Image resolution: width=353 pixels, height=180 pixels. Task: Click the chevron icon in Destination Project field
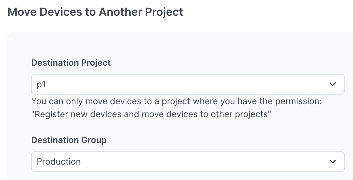coord(332,84)
